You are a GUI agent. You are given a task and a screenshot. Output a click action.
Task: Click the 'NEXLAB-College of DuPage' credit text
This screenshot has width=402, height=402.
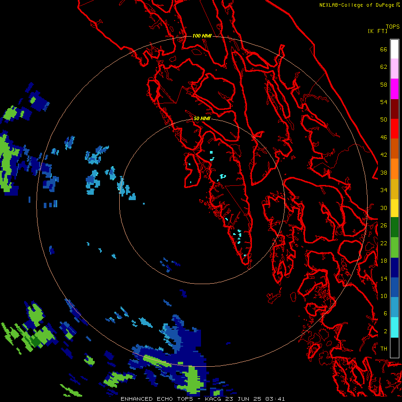[x=357, y=5]
